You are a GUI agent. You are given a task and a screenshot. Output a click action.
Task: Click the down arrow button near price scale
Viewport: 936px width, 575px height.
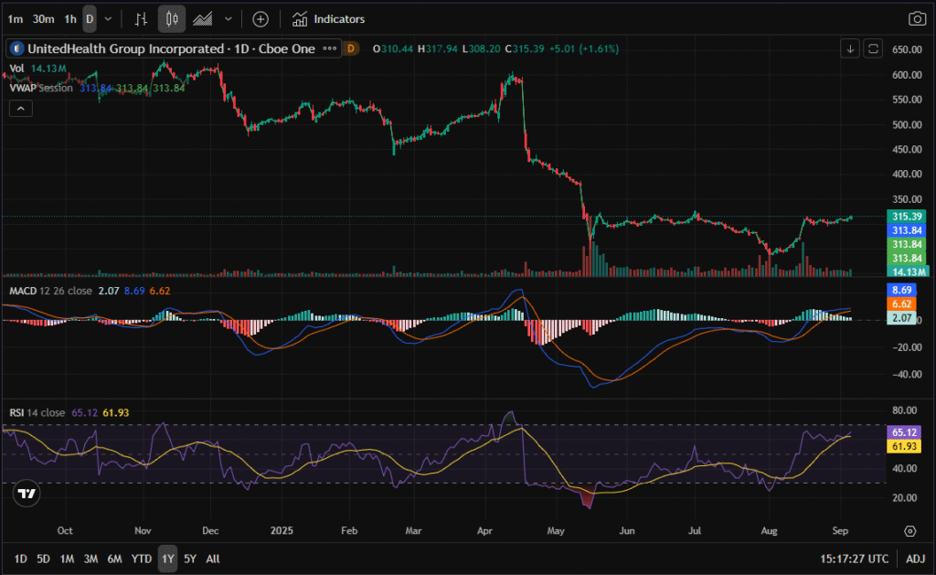(x=851, y=48)
